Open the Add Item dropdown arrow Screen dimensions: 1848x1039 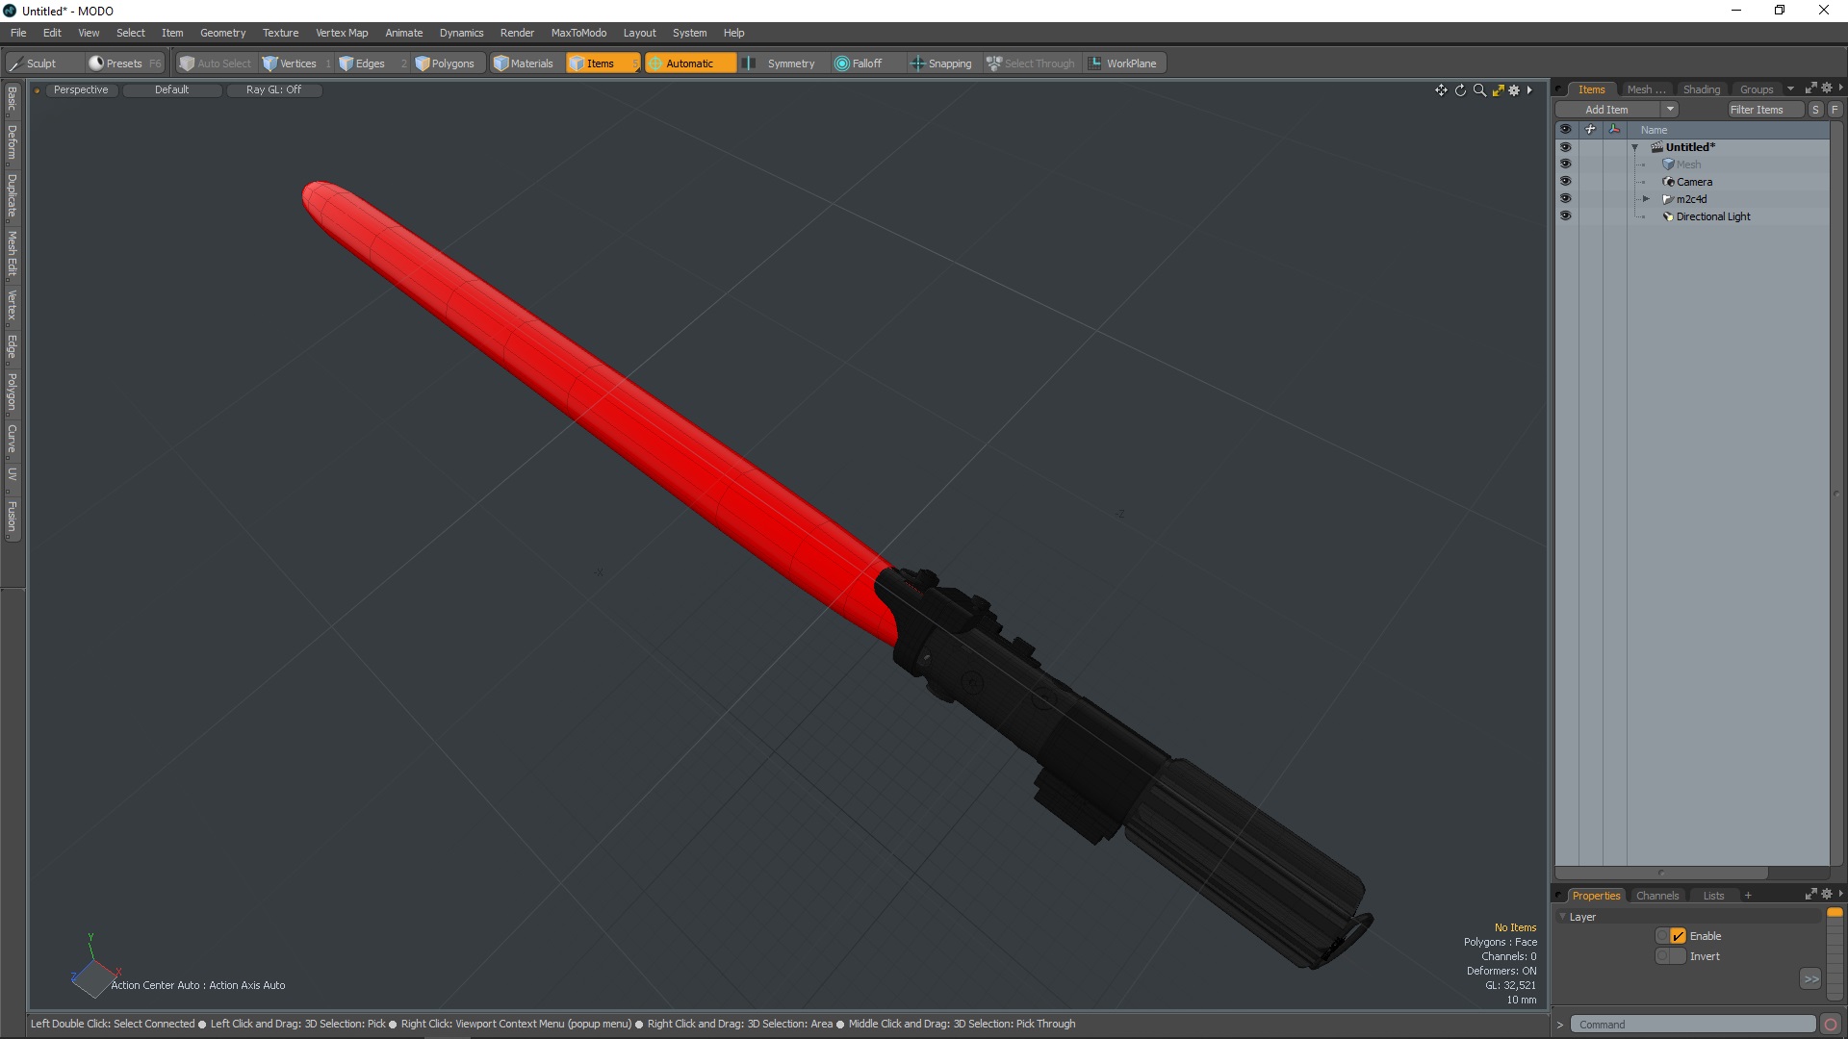click(x=1670, y=110)
